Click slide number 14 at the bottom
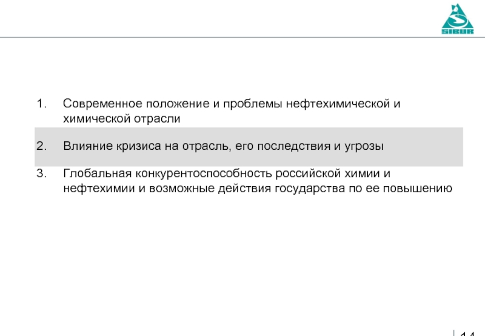The width and height of the screenshot is (485, 336). point(467,331)
